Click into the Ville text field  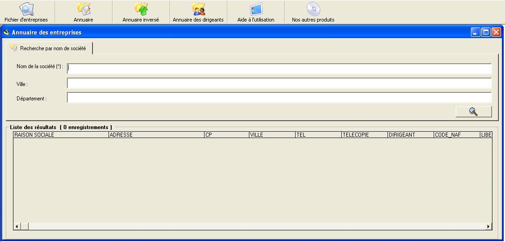tap(279, 83)
